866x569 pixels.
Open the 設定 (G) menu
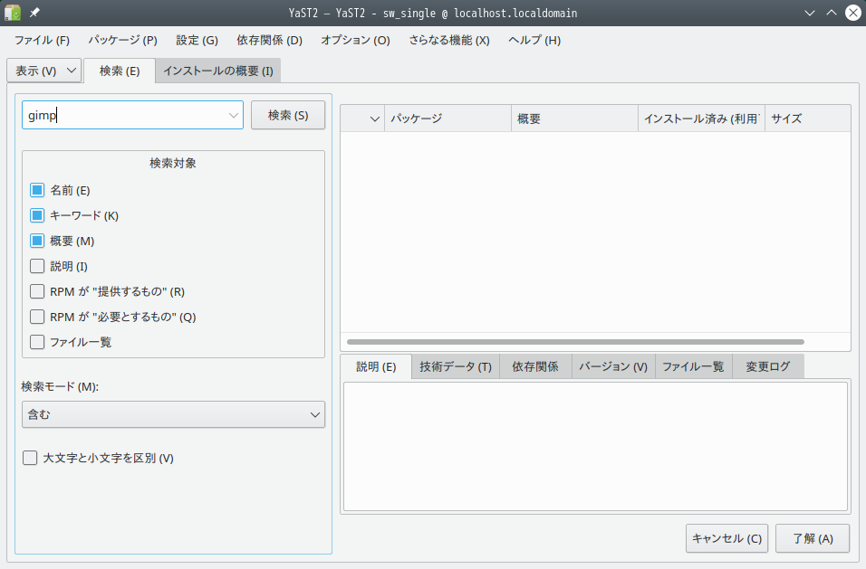[x=197, y=40]
